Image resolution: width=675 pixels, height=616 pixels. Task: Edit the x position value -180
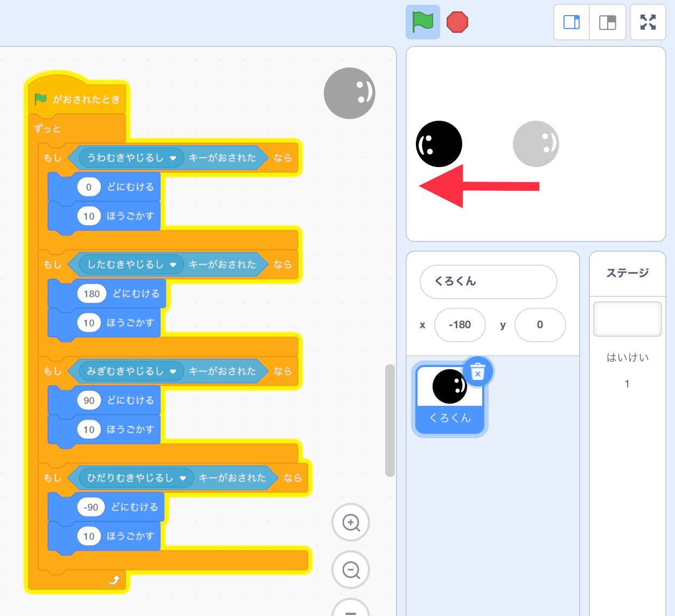point(460,324)
